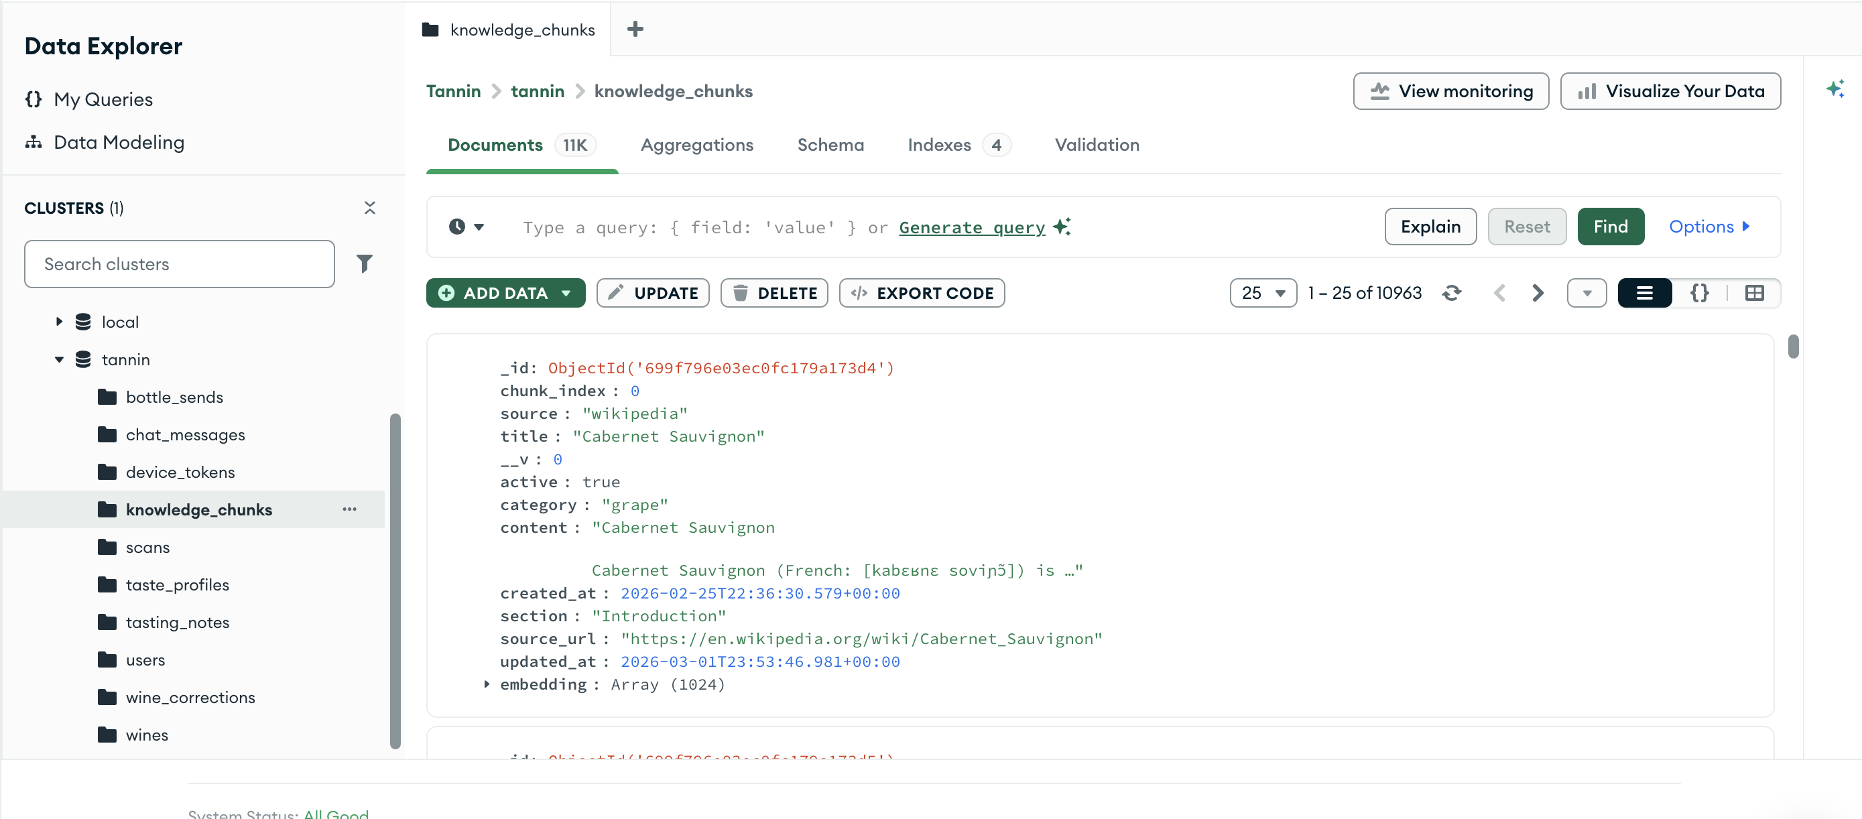Filter the clusters list
The image size is (1862, 819).
click(x=365, y=264)
